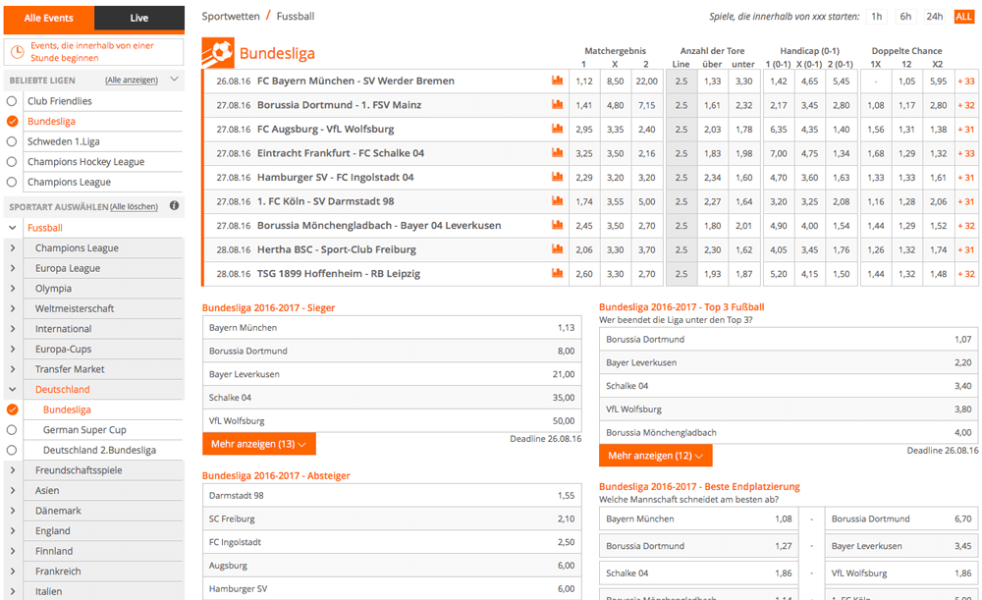Collapse the Deutschland category
Viewport: 982px width, 600px height.
13,389
